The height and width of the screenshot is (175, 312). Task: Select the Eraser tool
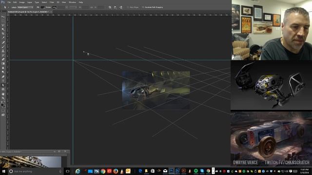coord(3,59)
